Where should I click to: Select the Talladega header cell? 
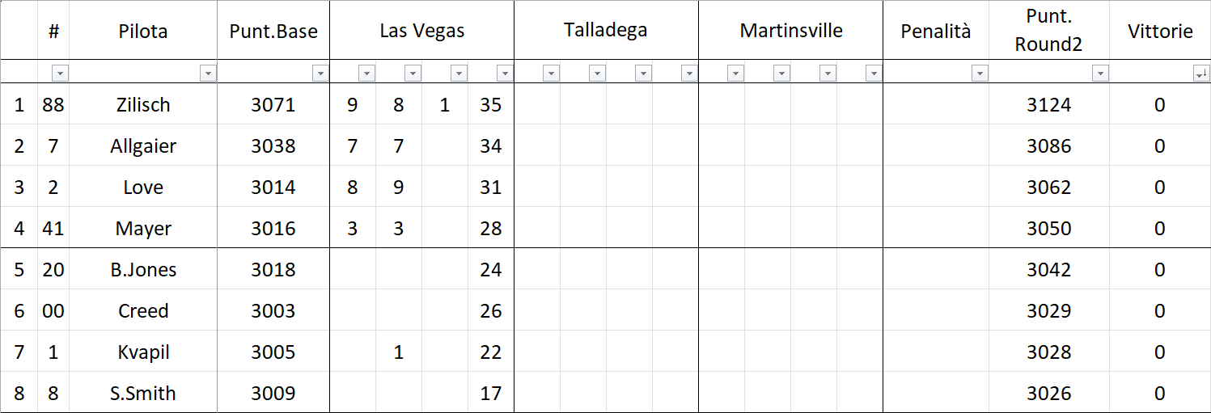[606, 31]
